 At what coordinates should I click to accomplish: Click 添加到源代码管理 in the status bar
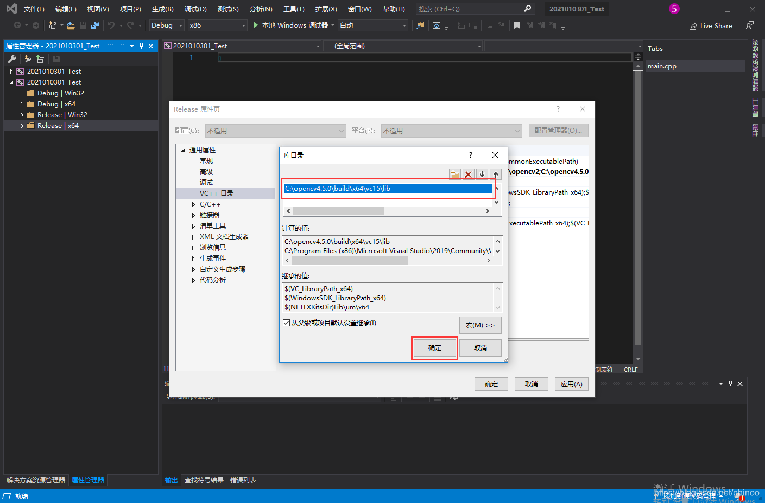tap(690, 496)
